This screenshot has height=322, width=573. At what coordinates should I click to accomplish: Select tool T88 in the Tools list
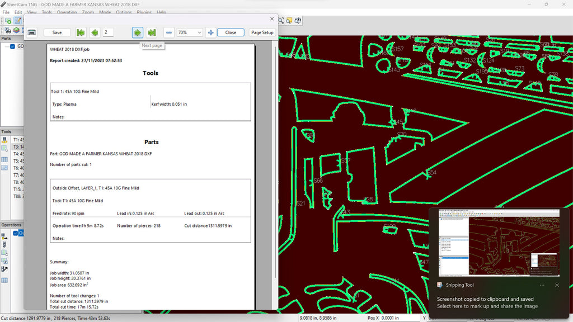[x=18, y=196]
